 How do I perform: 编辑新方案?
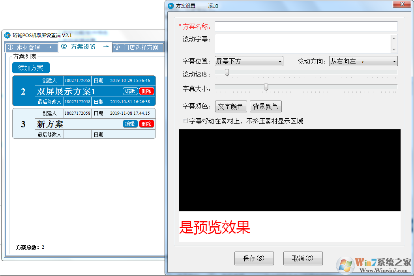[x=130, y=124]
